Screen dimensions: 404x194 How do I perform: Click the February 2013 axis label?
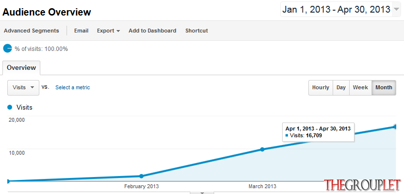(141, 186)
